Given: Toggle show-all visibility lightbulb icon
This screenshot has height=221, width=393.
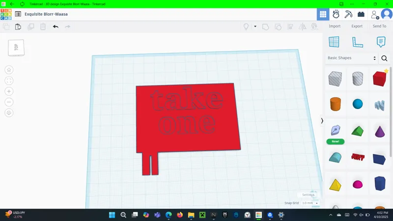Looking at the screenshot, I should click(246, 27).
